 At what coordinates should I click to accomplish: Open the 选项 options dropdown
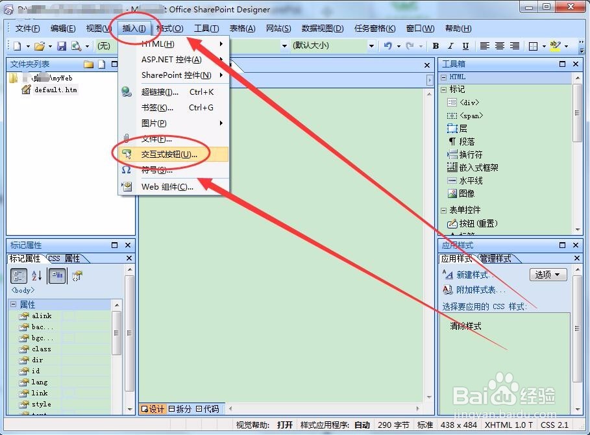548,275
